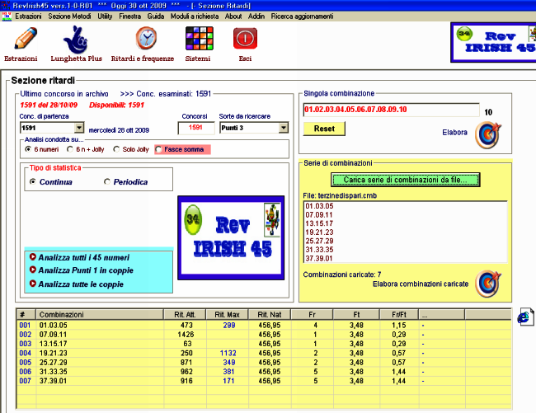536x413 pixels.
Task: Open Moduli a richiesta menu
Action: (195, 16)
